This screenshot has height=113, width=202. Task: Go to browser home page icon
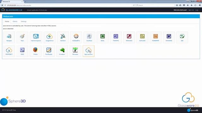click(x=192, y=5)
